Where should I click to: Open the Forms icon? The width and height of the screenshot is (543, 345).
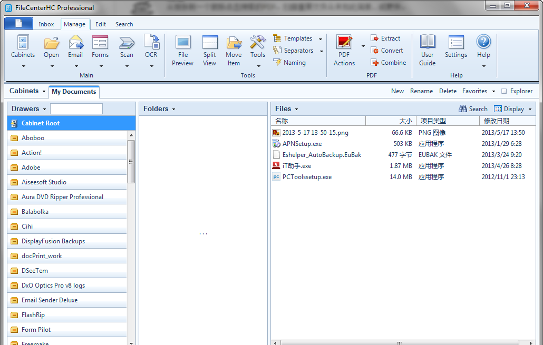[100, 43]
